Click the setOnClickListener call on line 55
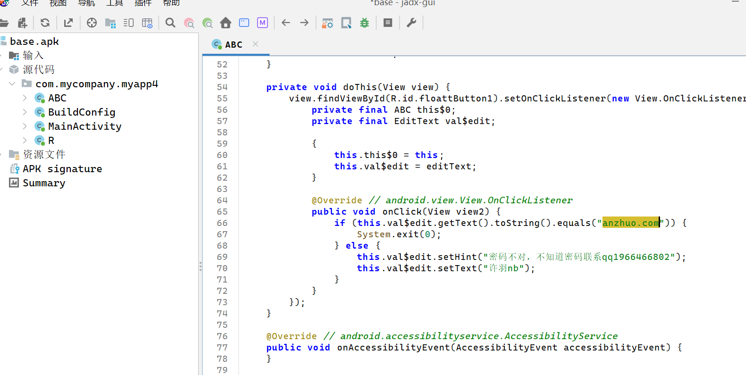This screenshot has height=375, width=746. 555,98
